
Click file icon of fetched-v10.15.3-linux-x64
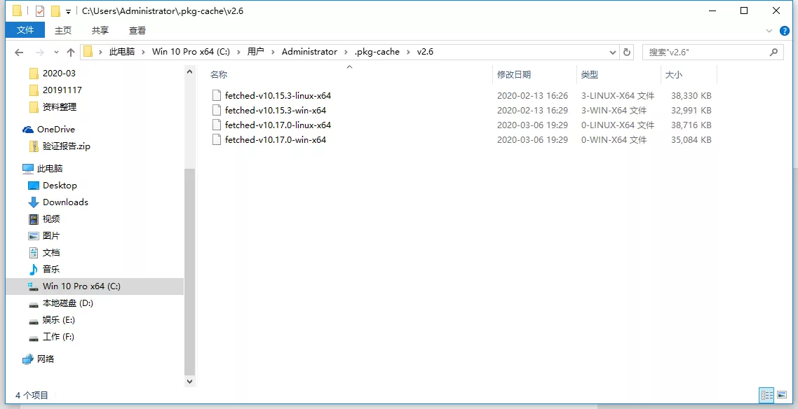216,95
